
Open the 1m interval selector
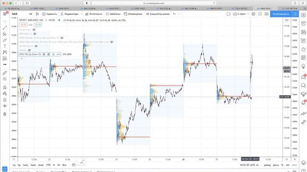tap(31, 14)
